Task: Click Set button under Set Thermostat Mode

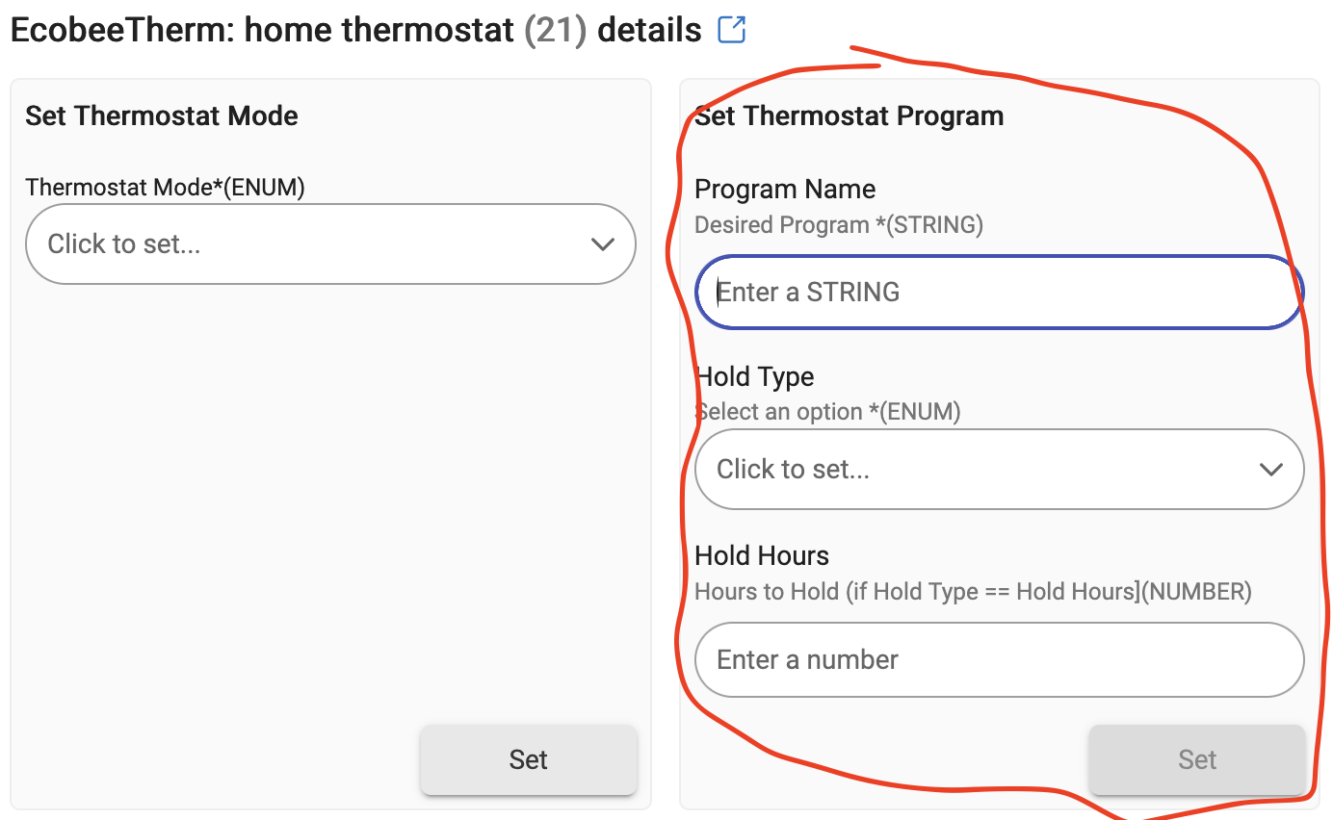Action: [x=529, y=759]
